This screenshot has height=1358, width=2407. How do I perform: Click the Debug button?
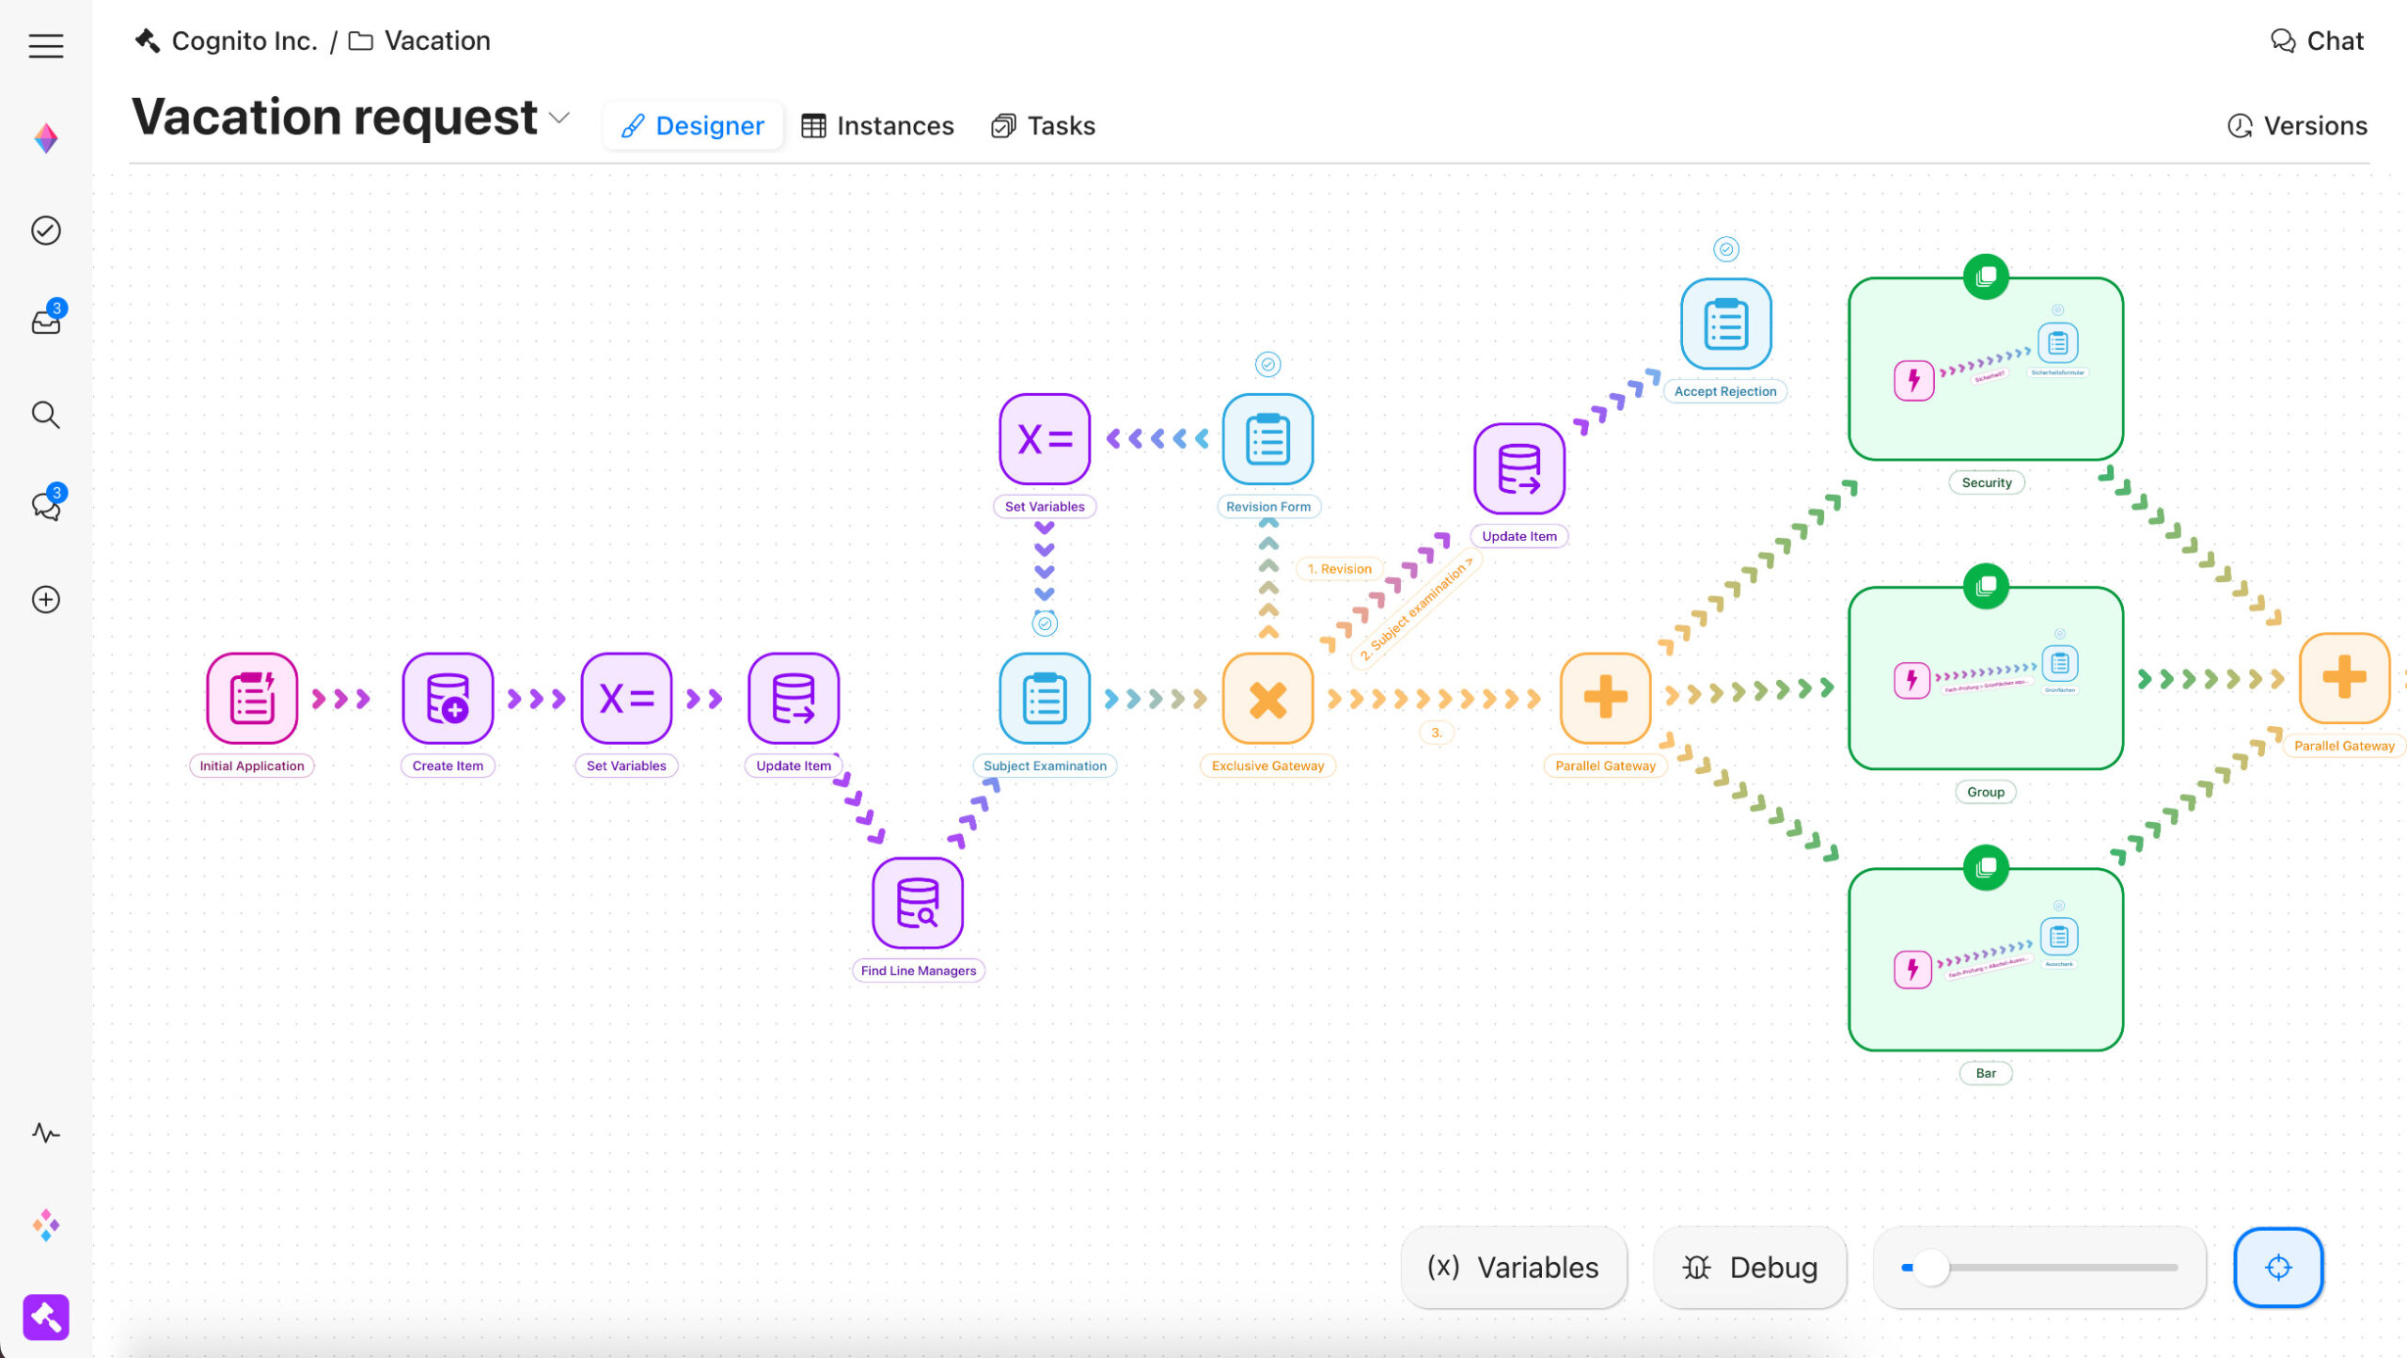point(1750,1267)
